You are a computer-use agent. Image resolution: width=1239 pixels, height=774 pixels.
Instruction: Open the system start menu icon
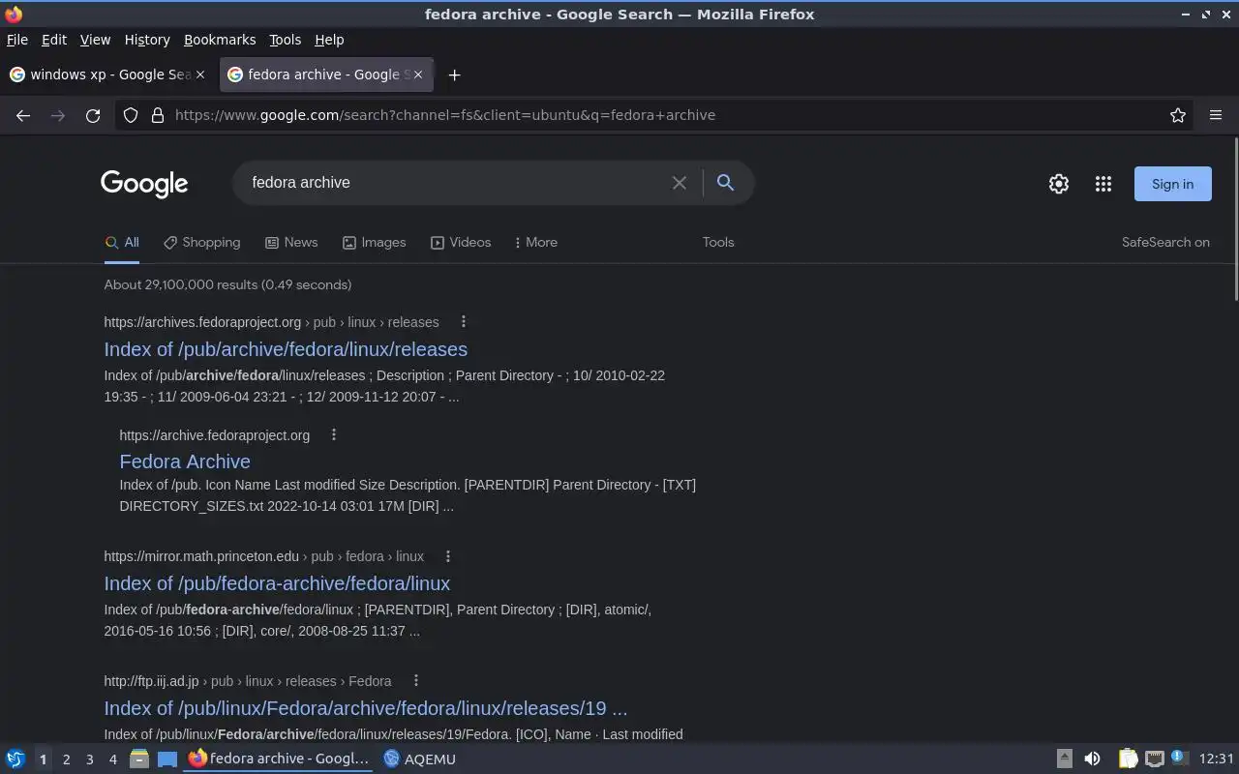coord(15,759)
